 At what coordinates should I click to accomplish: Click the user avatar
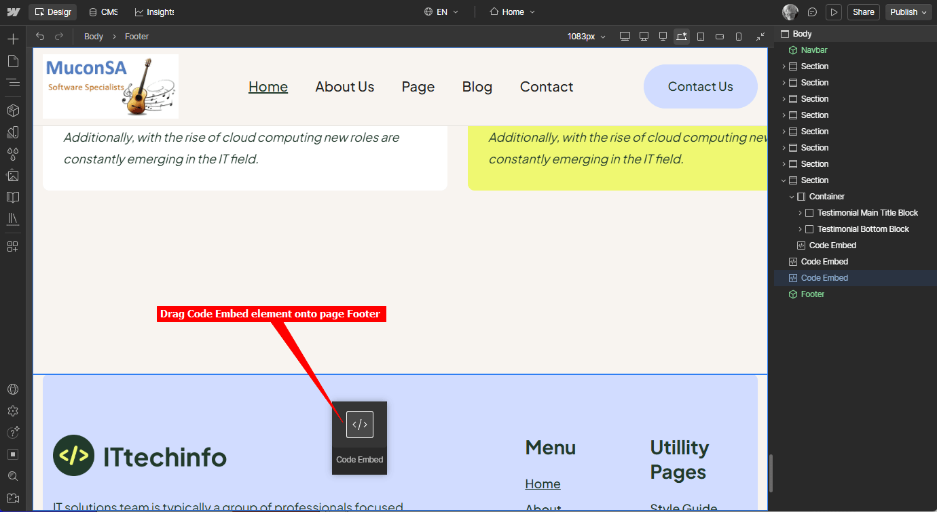pyautogui.click(x=790, y=12)
